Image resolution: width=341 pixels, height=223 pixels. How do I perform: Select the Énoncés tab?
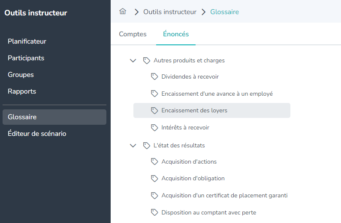tap(176, 34)
